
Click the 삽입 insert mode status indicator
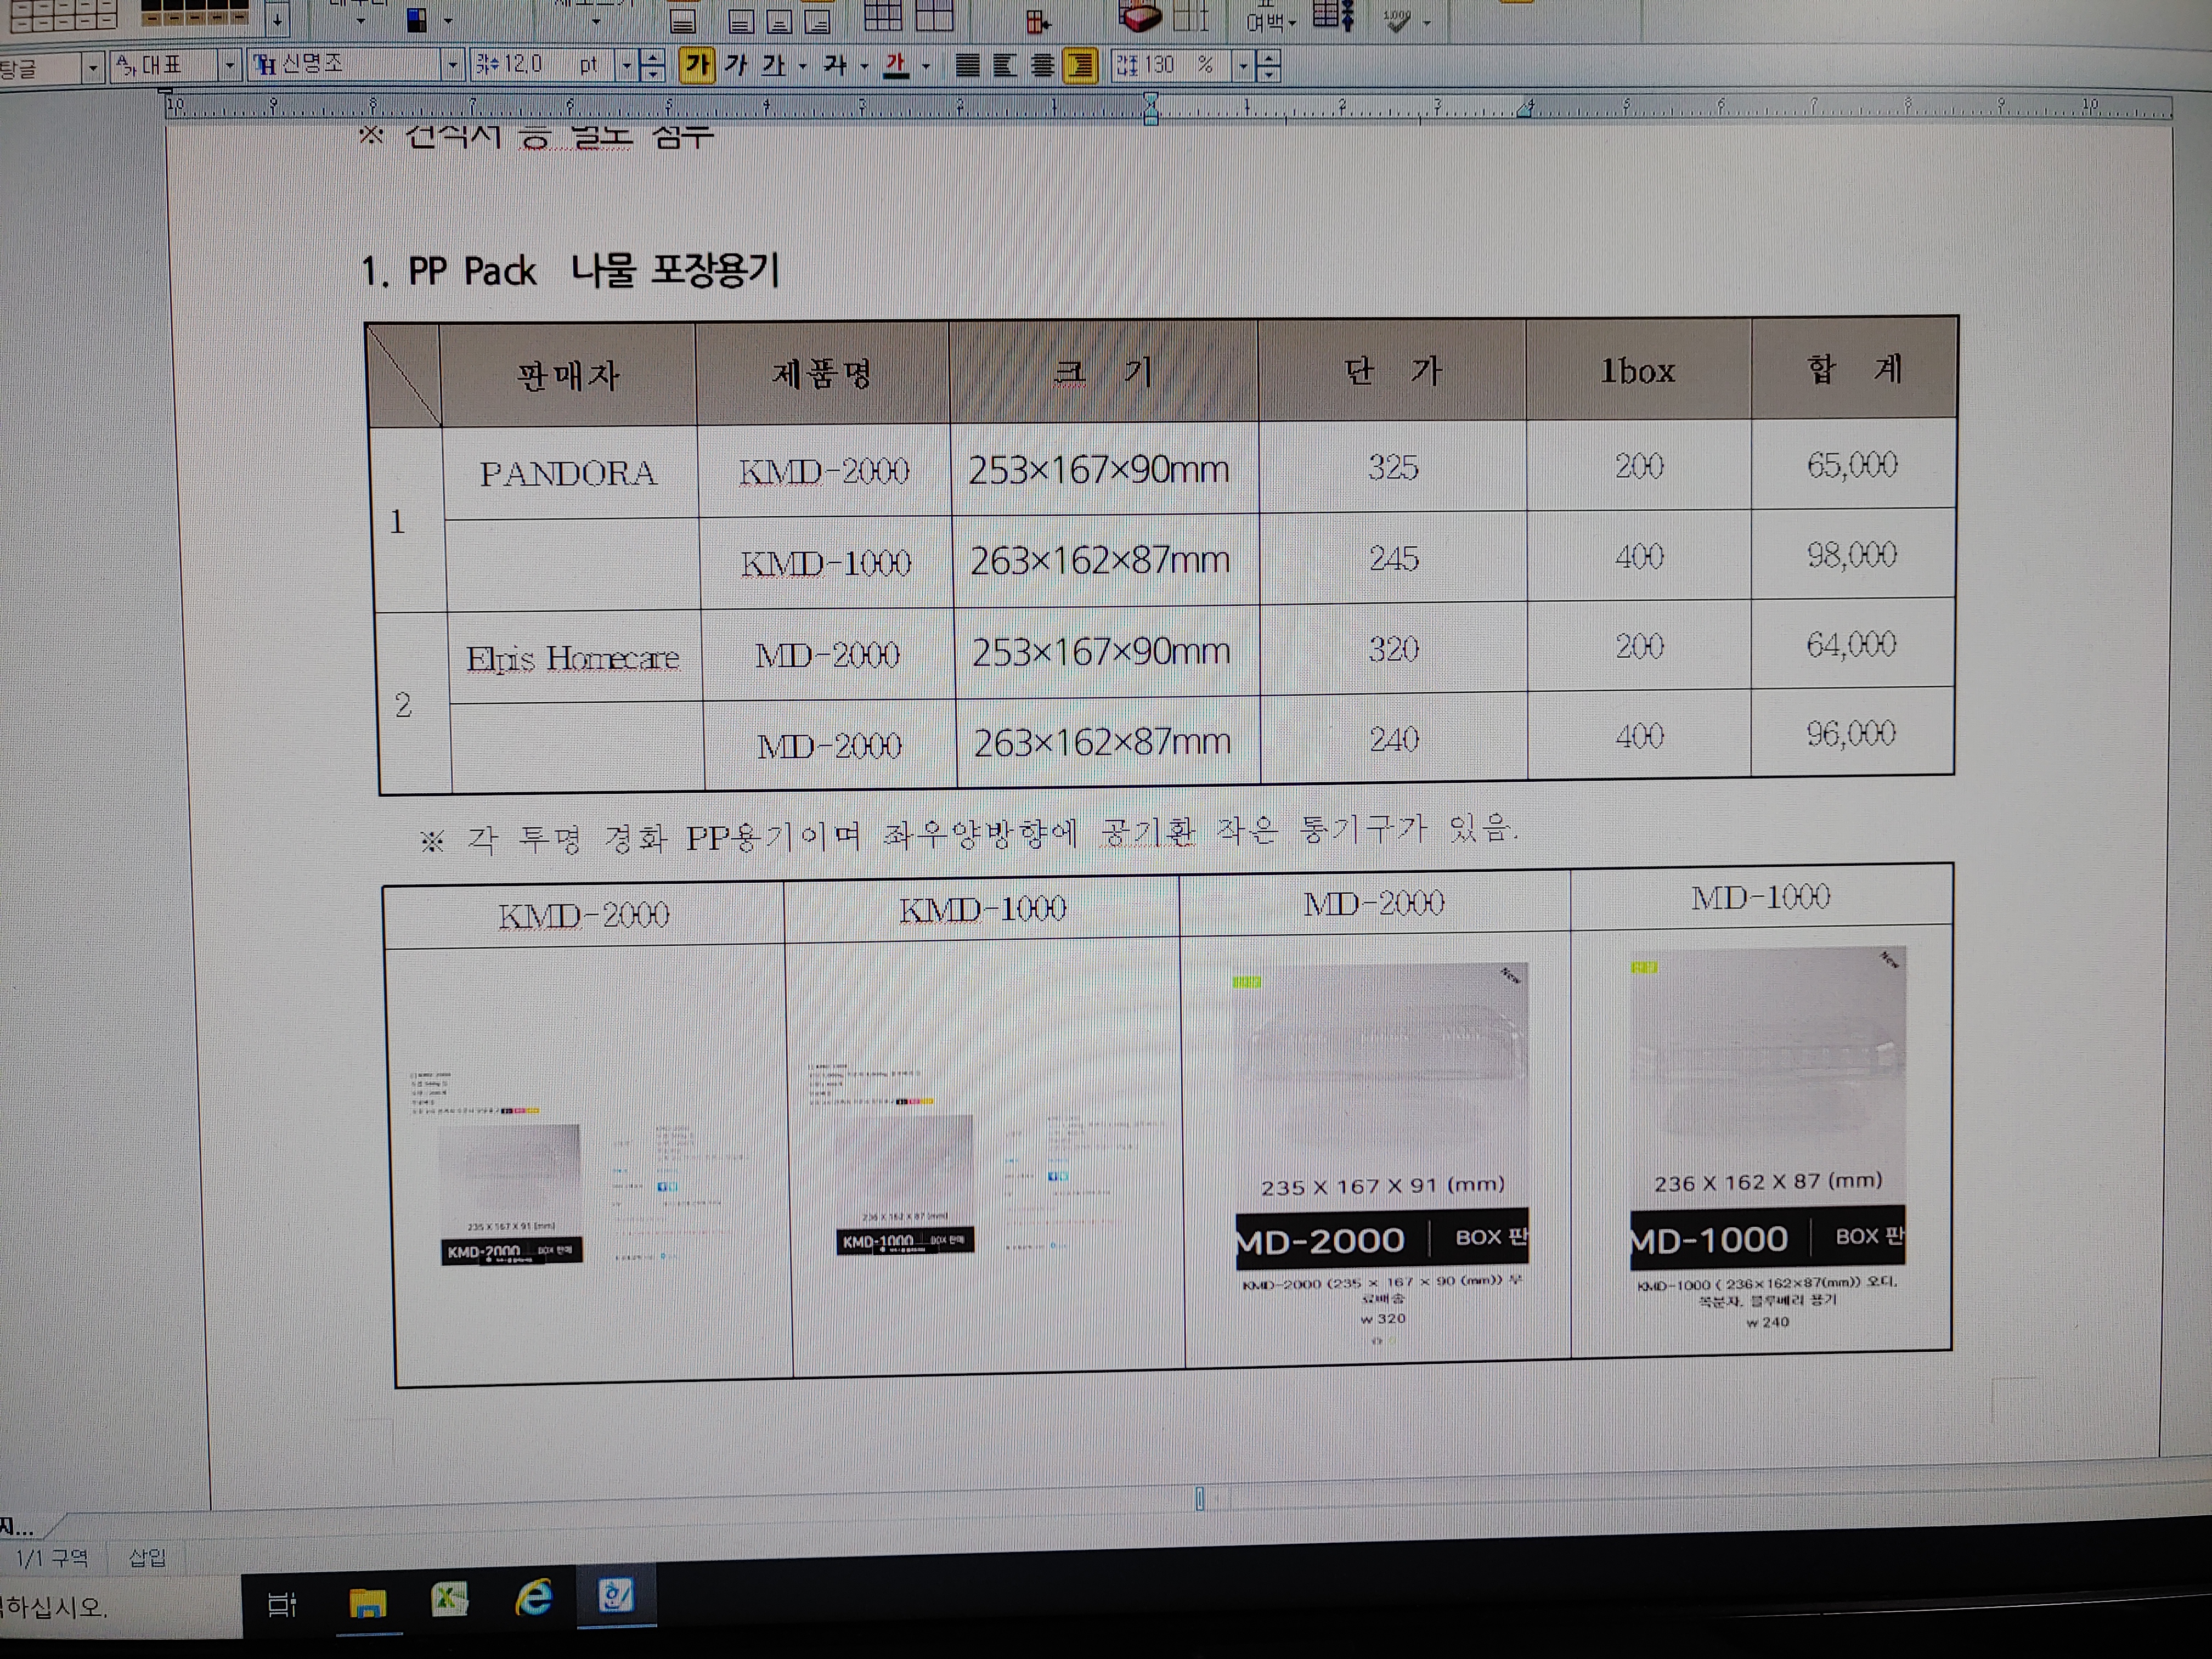click(x=148, y=1557)
